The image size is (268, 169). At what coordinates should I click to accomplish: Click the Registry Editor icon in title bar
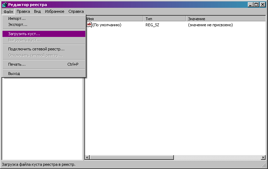[x=5, y=5]
